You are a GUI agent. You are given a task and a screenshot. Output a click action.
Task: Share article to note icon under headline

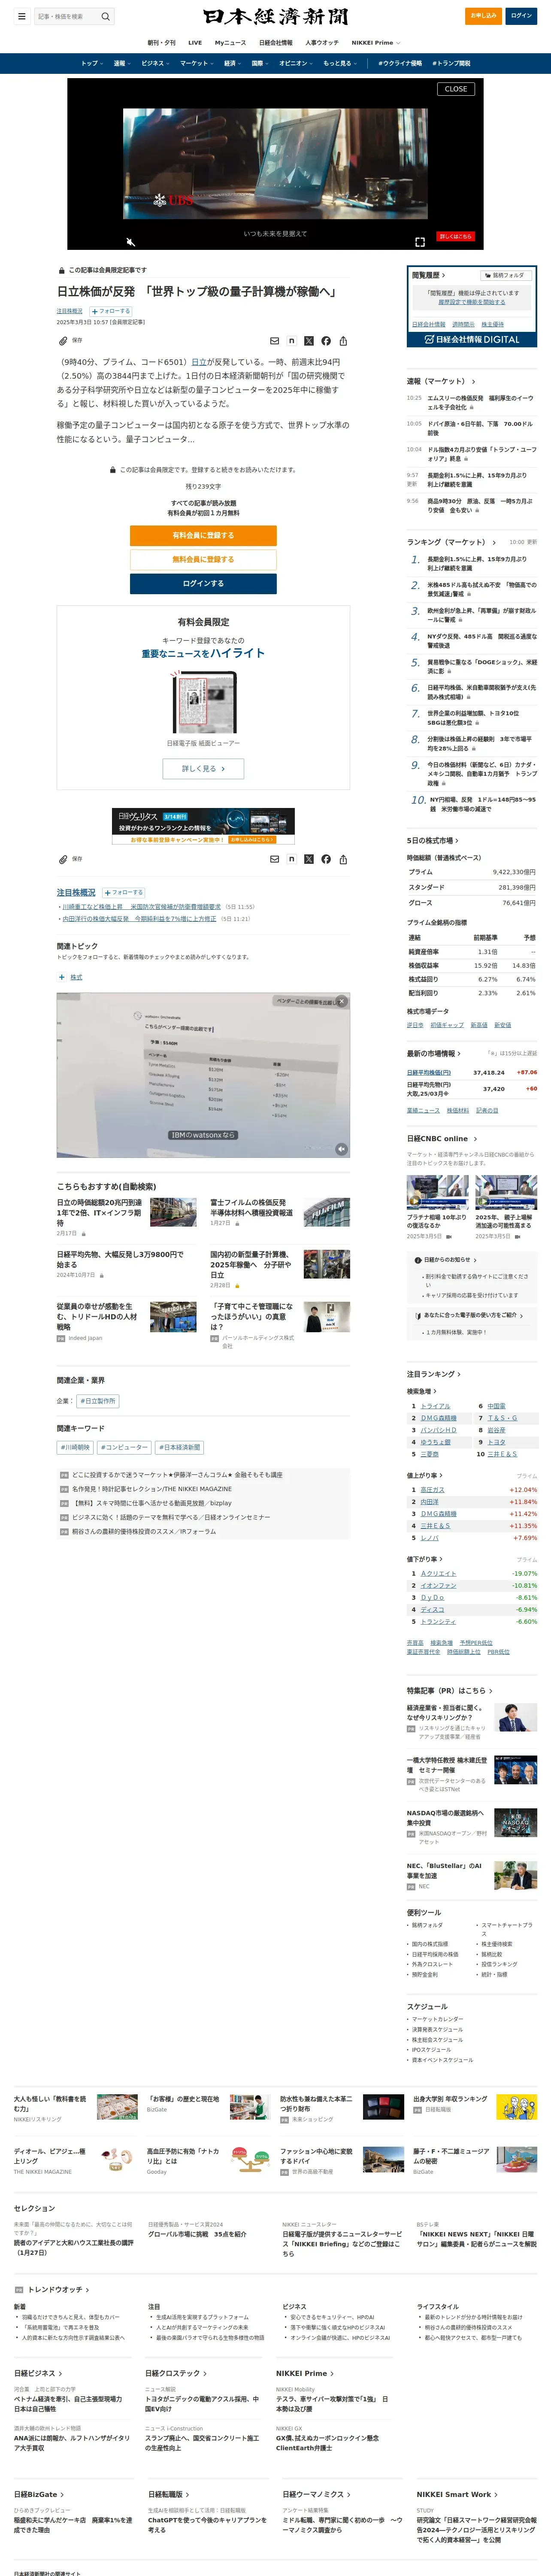[291, 341]
